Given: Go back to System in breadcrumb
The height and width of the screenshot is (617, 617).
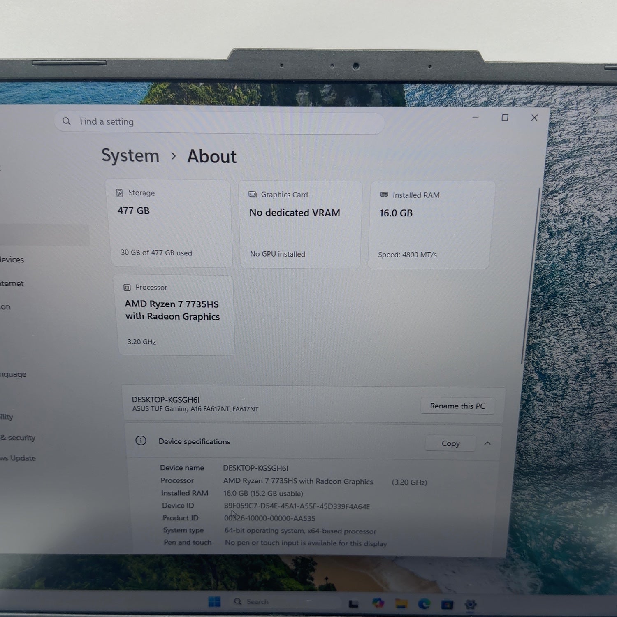Looking at the screenshot, I should (130, 155).
